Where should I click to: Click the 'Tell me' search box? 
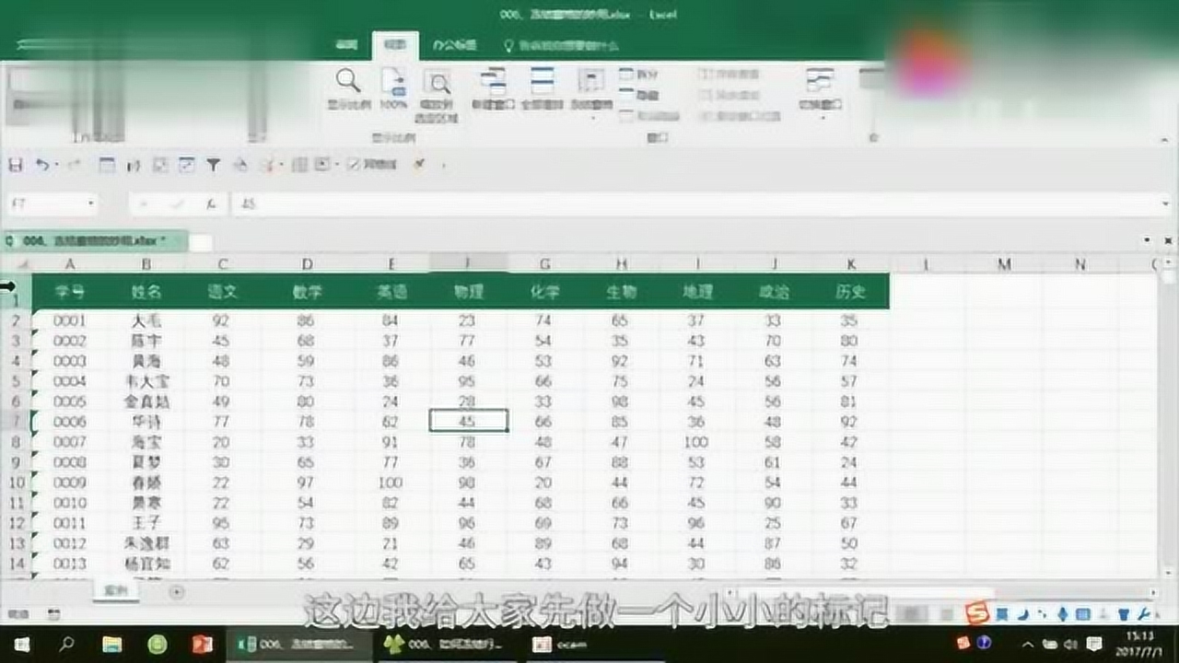561,44
